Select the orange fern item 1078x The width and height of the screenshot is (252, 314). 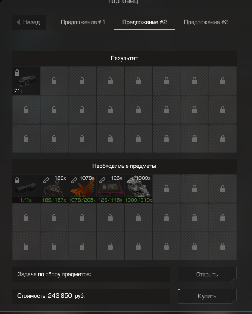point(82,189)
